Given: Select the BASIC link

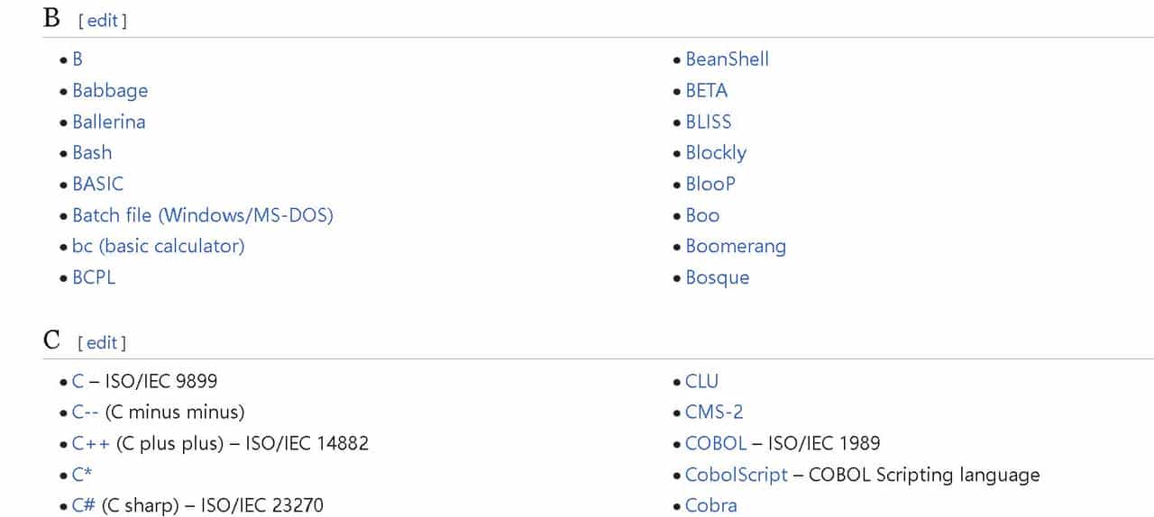Looking at the screenshot, I should coord(97,184).
